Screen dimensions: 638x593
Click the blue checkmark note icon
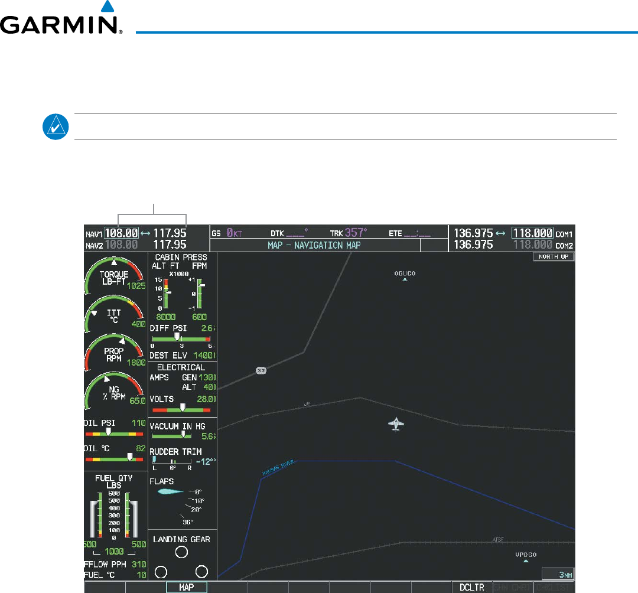point(56,126)
